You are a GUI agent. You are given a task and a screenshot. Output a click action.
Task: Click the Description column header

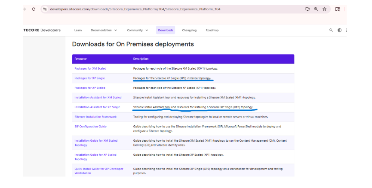pos(141,59)
